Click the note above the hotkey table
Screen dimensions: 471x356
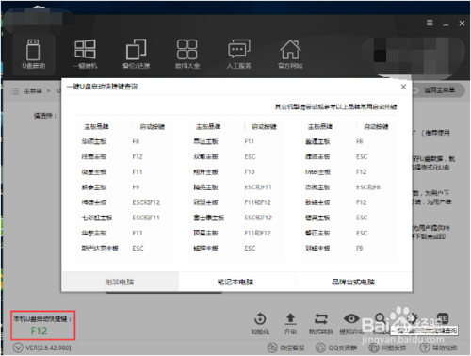coord(335,106)
